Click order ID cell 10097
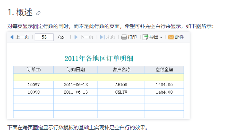 point(34,84)
